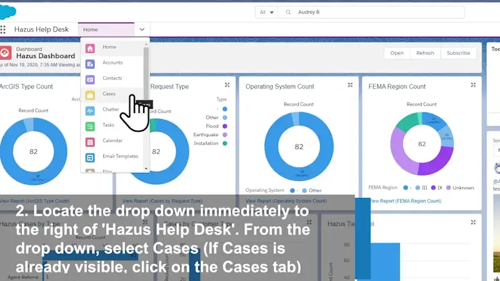Select Contacts from navigation menu
The image size is (500, 281).
pos(112,78)
